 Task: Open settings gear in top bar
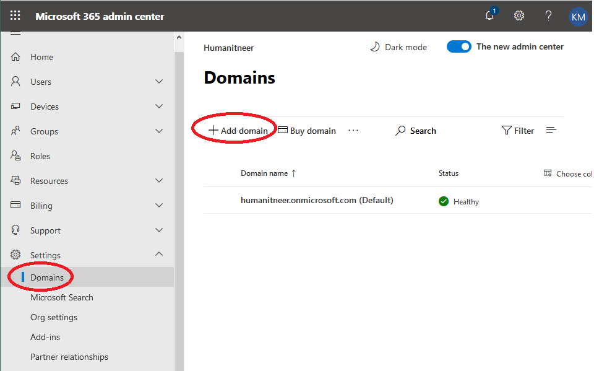pos(519,15)
